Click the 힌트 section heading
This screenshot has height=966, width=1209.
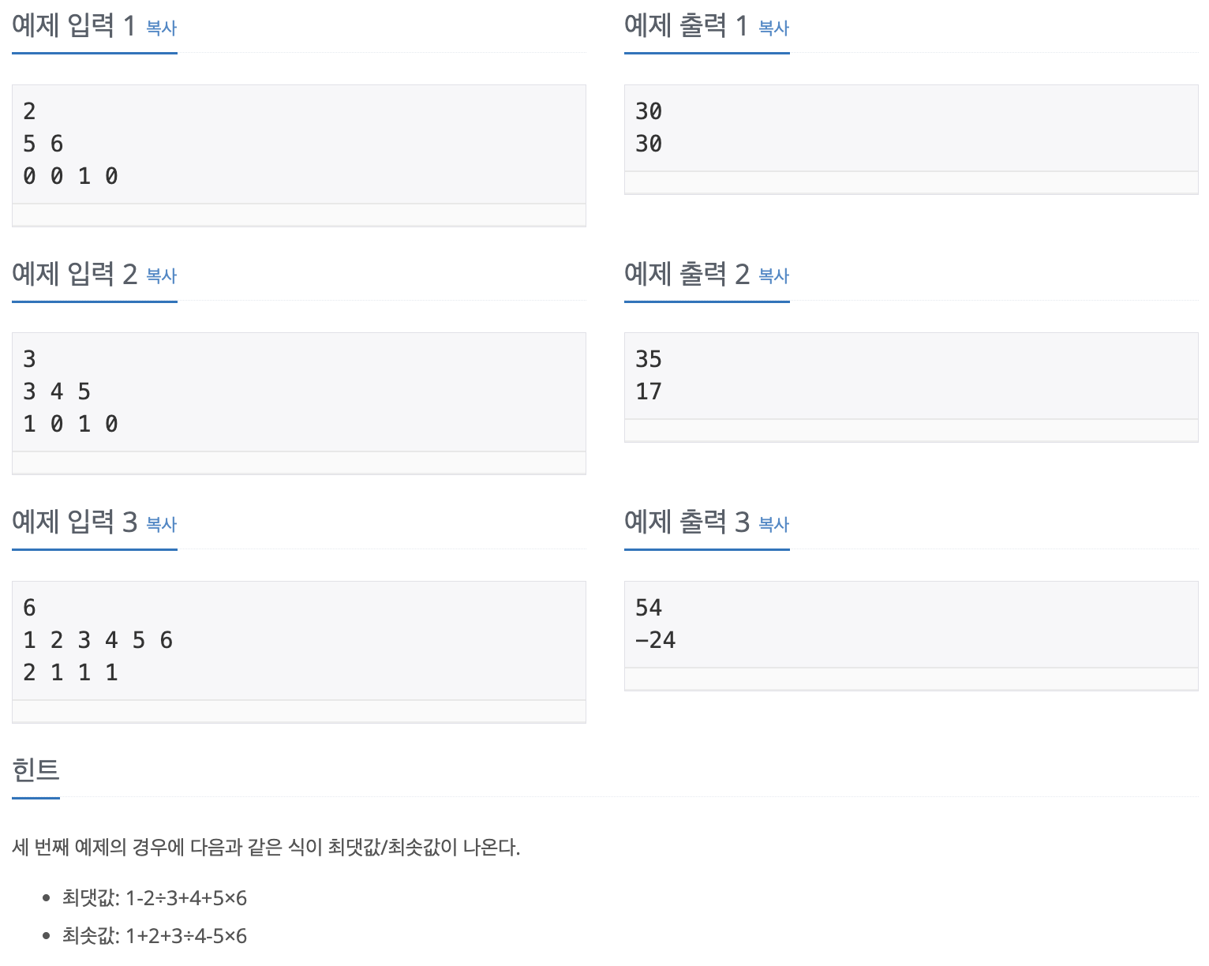point(36,769)
